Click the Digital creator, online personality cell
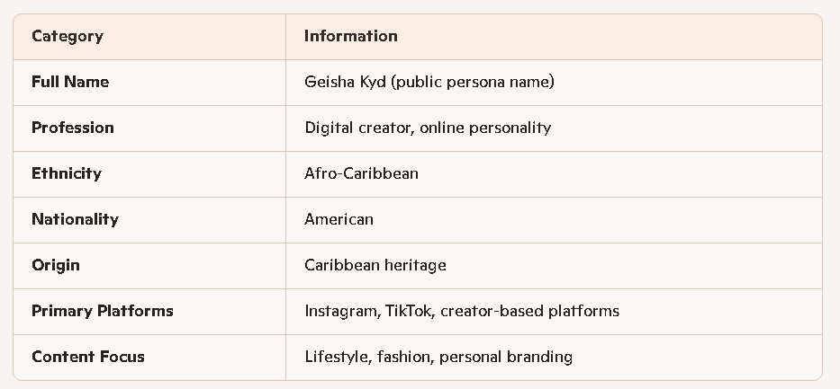840x389 pixels. (x=428, y=128)
